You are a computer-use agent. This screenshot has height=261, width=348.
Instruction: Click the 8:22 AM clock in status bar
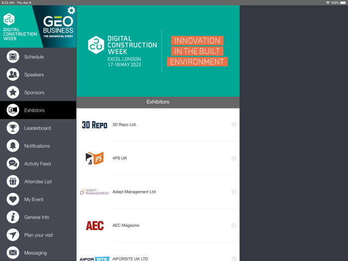8,2
